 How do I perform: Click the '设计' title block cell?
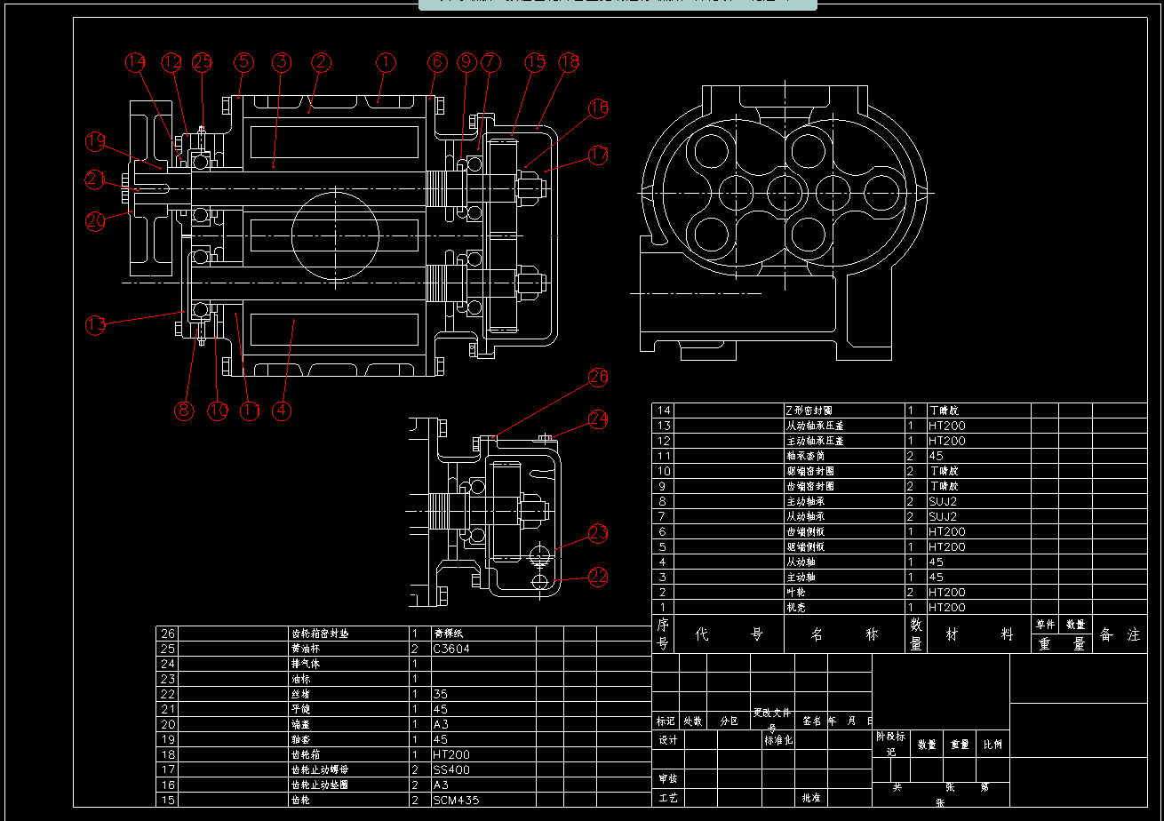[667, 740]
